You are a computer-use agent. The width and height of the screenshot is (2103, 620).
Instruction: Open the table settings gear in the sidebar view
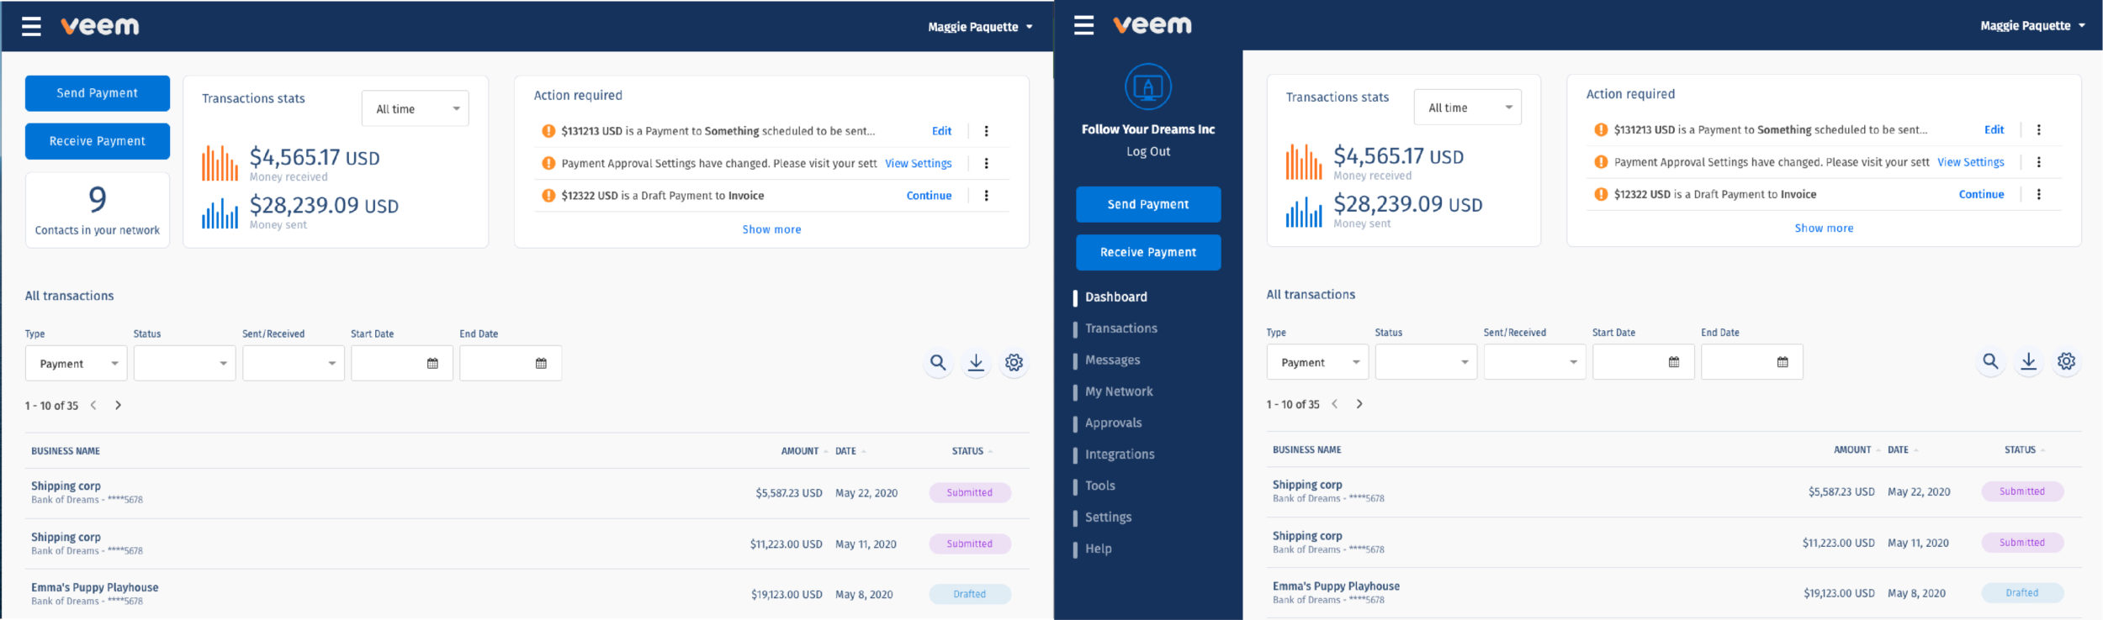(x=2067, y=361)
